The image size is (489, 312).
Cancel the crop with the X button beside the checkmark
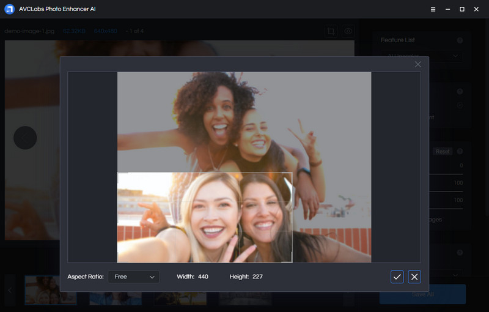click(414, 277)
